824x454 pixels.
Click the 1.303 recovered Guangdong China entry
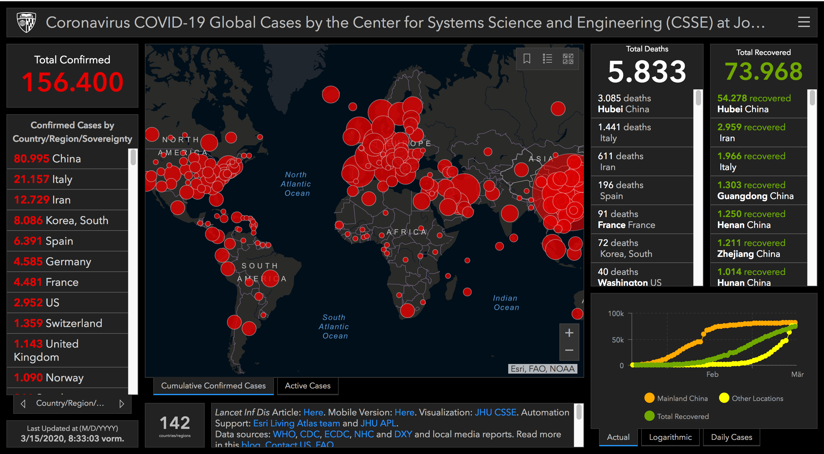(759, 190)
